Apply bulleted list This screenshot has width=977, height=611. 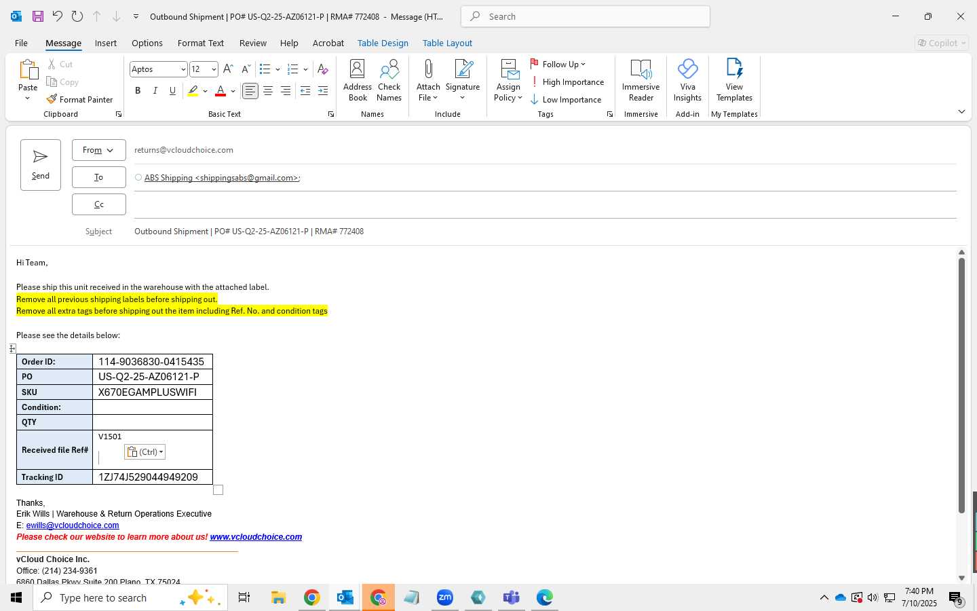click(265, 69)
